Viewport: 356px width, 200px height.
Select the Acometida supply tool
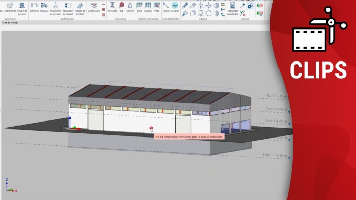tap(10, 7)
